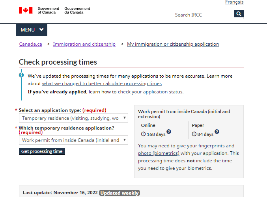Image resolution: width=267 pixels, height=197 pixels.
Task: Click the clock icon under Online
Action: click(143, 134)
